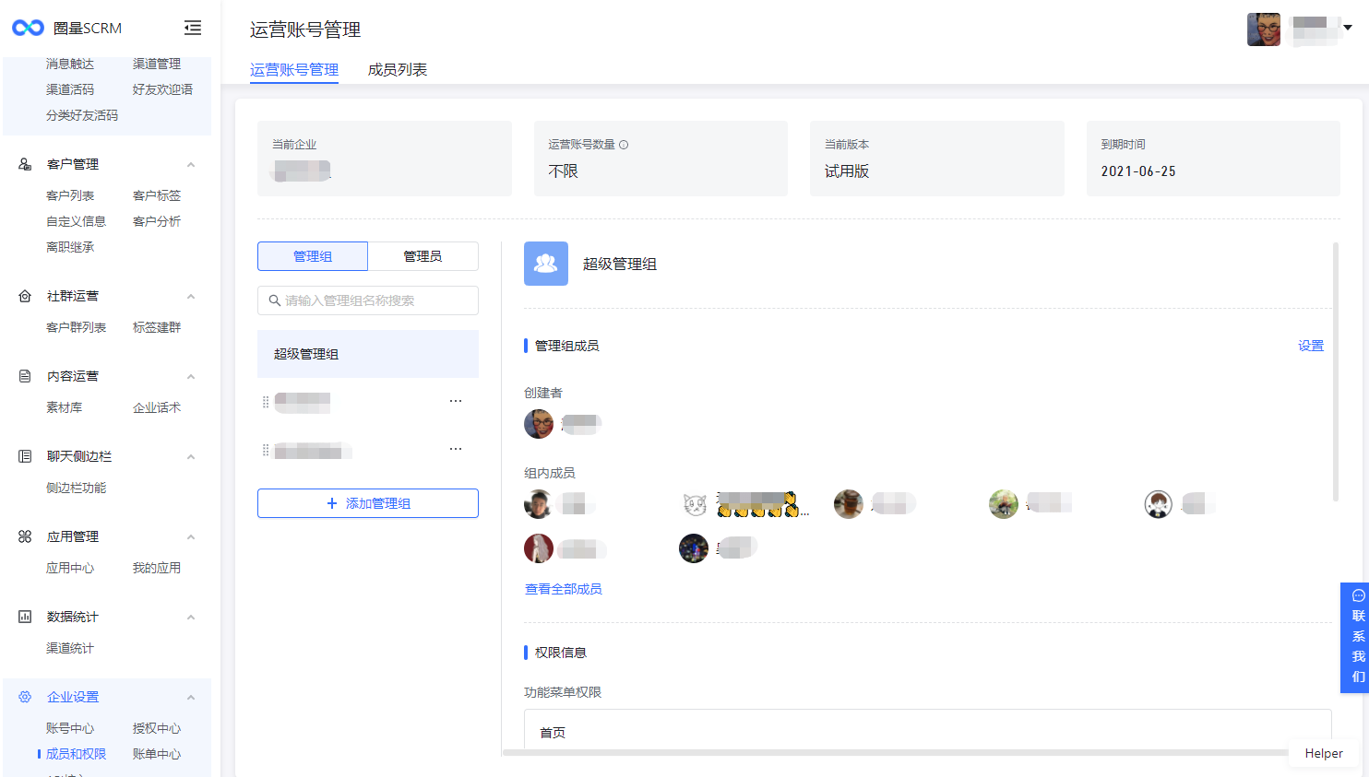Click the 客户管理 sidebar icon
The height and width of the screenshot is (777, 1369).
(x=25, y=164)
